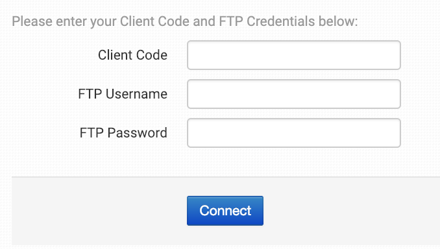Place cursor in the topmost form field
The height and width of the screenshot is (249, 440).
click(x=294, y=55)
